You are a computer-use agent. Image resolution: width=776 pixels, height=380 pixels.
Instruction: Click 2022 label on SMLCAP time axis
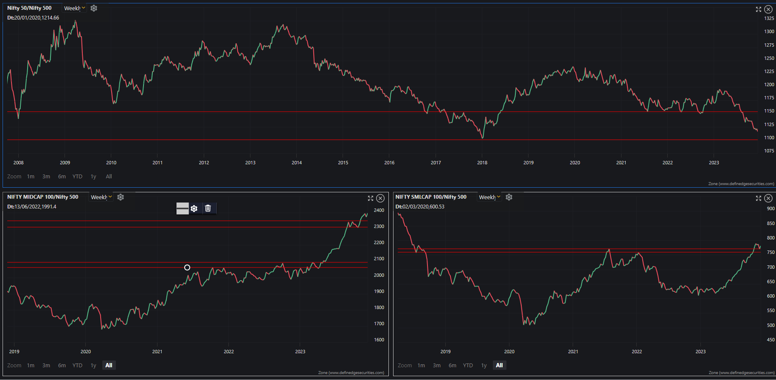coord(637,352)
